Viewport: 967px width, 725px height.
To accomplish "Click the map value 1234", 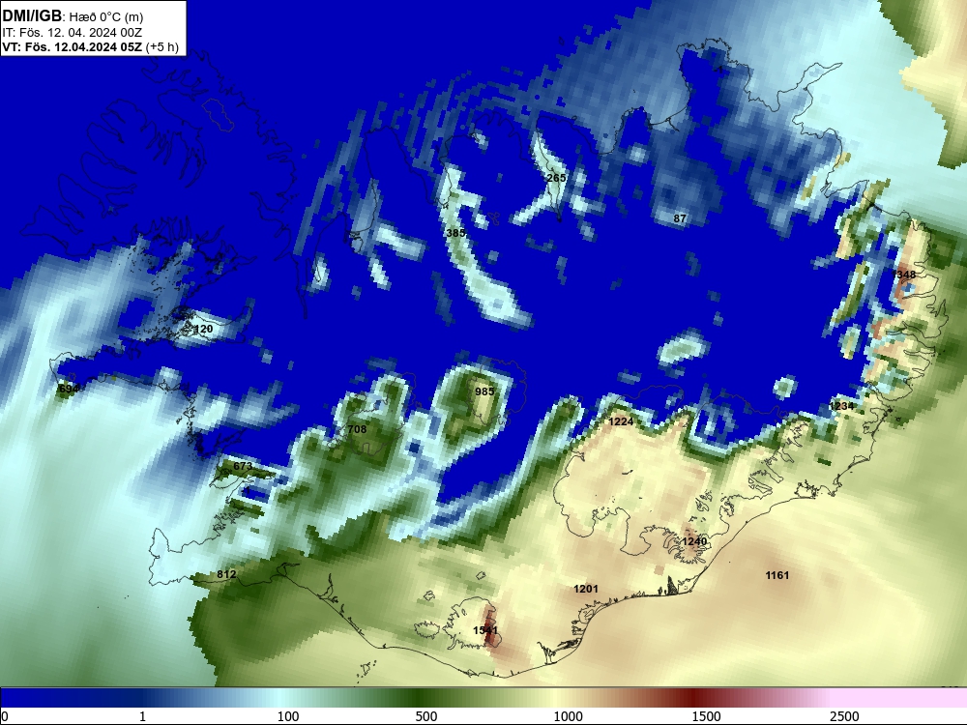I will tap(841, 406).
